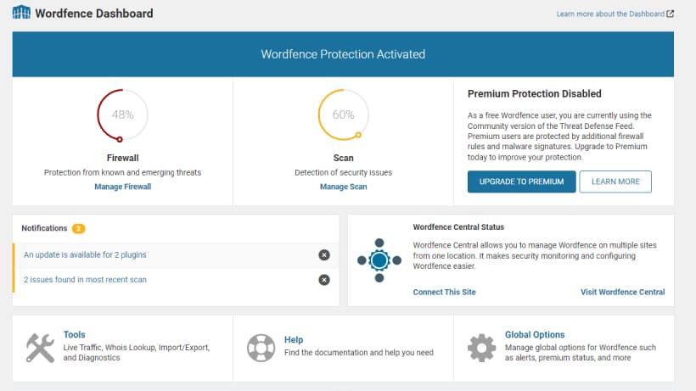696x391 pixels.
Task: Click the Wordfence Protection Activated banner
Action: pos(343,54)
